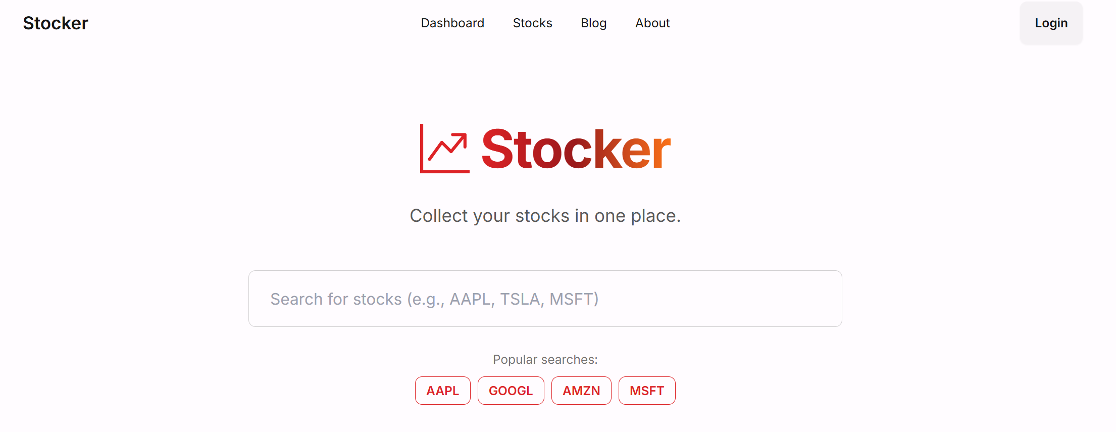Click the search placeholder text mentioning TSLA
Viewport: 1116px width, 432px height.
[x=434, y=299]
